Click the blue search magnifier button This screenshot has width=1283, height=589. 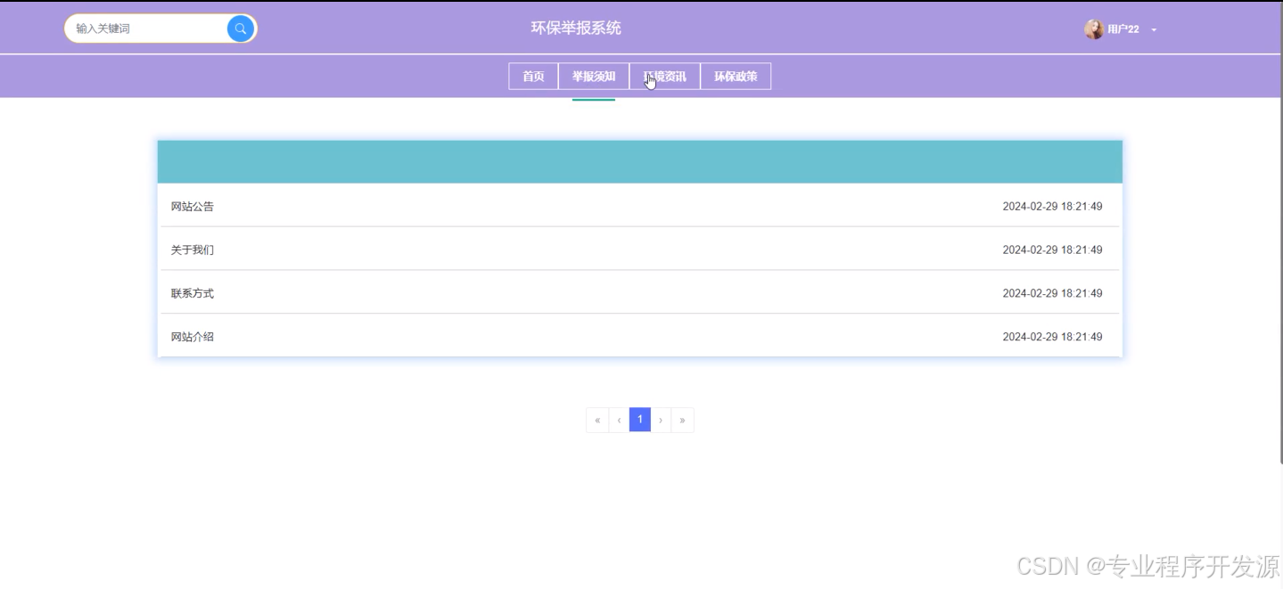point(241,29)
